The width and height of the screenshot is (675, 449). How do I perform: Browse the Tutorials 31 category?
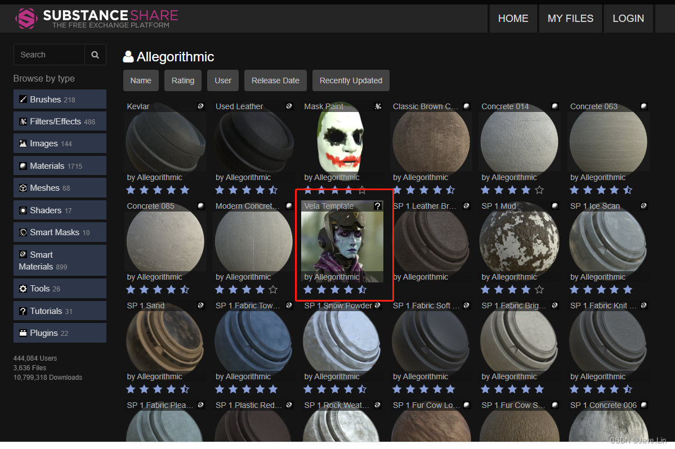(x=60, y=311)
